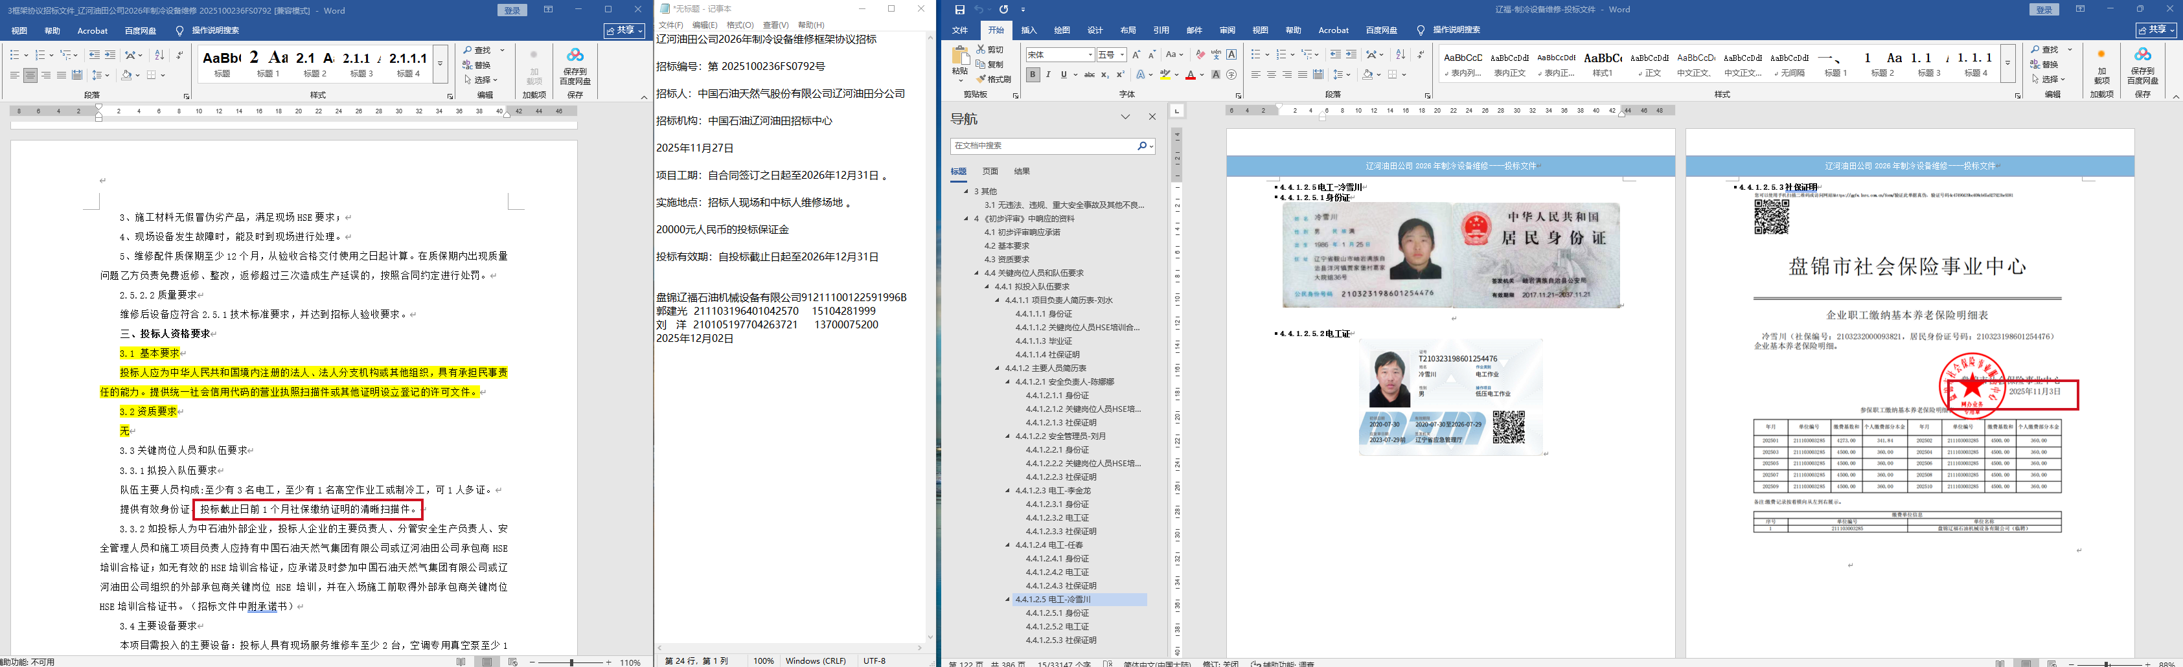The height and width of the screenshot is (667, 2183).
Task: Increase font size in right Word ribbon
Action: (1136, 54)
